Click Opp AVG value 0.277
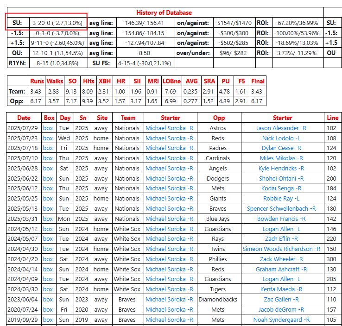This screenshot has width=342, height=326. (x=190, y=101)
